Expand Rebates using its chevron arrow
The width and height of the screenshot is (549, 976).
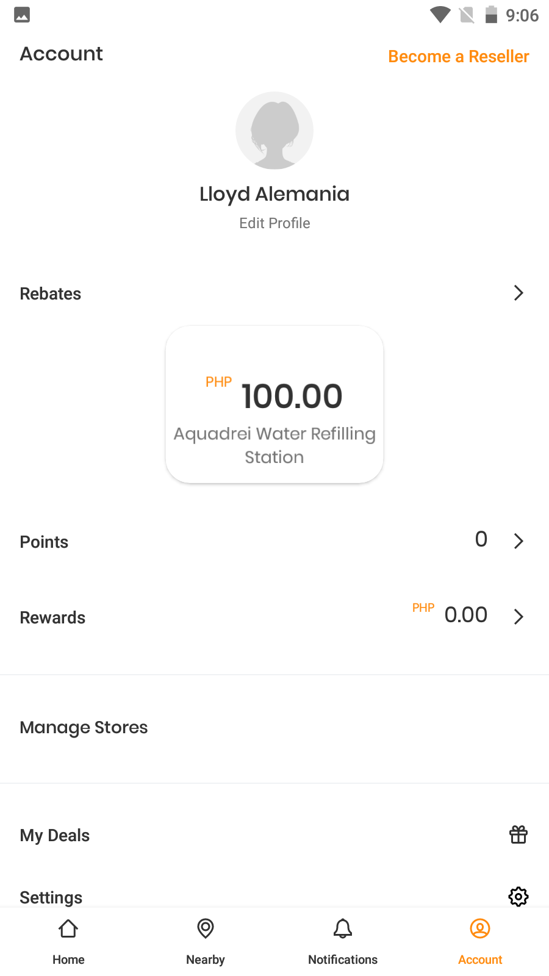(518, 293)
